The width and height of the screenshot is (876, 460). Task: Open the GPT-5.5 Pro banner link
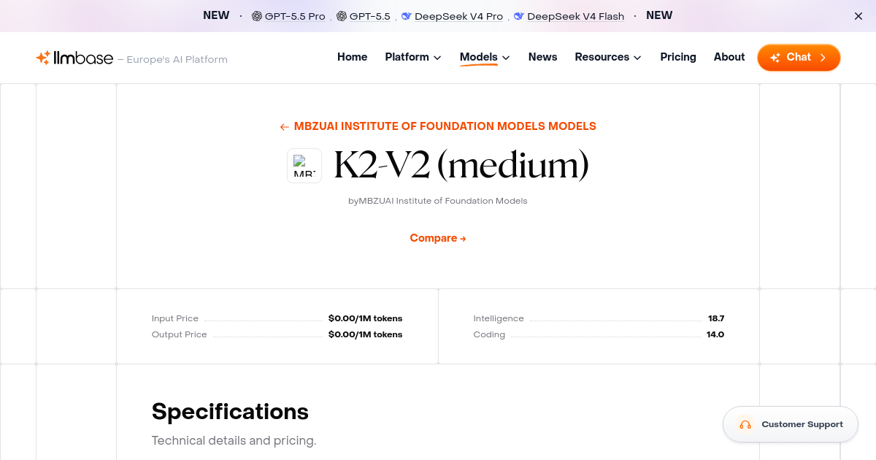294,15
